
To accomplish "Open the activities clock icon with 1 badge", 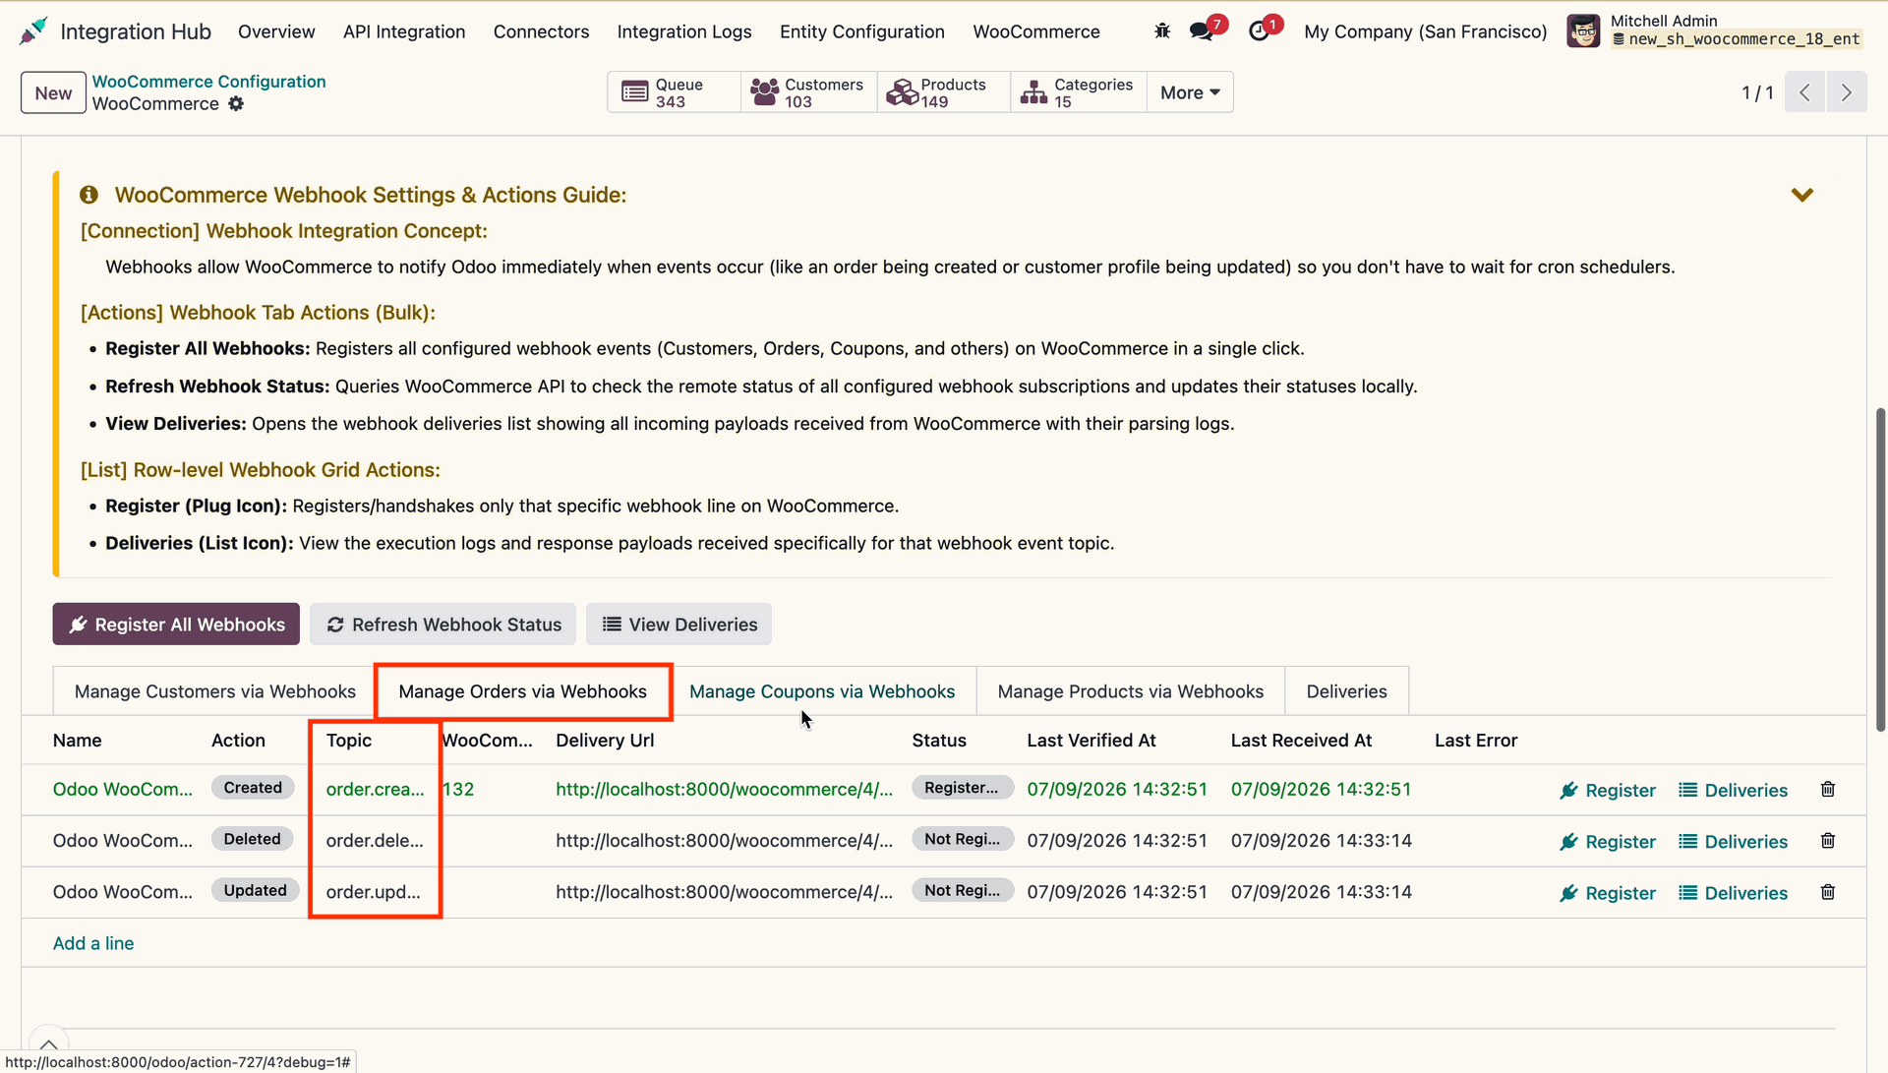I will click(x=1259, y=31).
